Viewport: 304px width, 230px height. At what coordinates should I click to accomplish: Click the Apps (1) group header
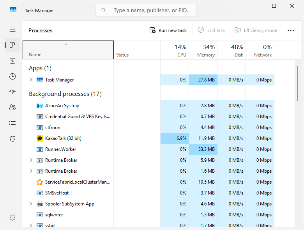click(x=40, y=68)
